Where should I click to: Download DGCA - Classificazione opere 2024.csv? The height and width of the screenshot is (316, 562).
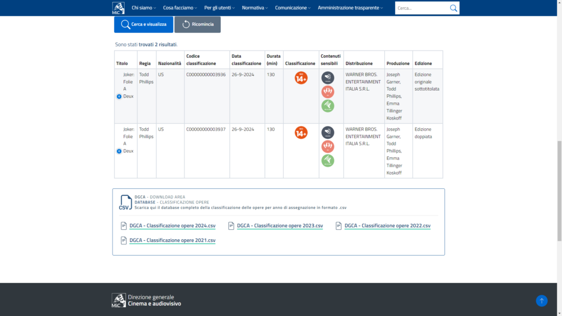[172, 225]
